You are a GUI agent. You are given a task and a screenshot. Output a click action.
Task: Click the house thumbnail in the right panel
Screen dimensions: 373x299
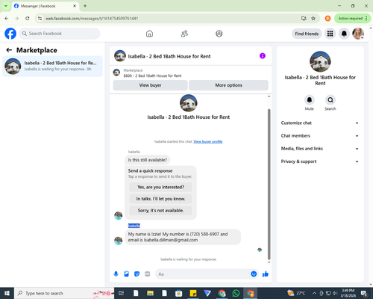(x=320, y=61)
